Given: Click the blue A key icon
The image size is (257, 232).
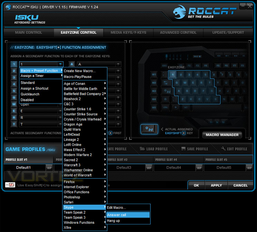Looking at the screenshot, I should click(x=72, y=64).
